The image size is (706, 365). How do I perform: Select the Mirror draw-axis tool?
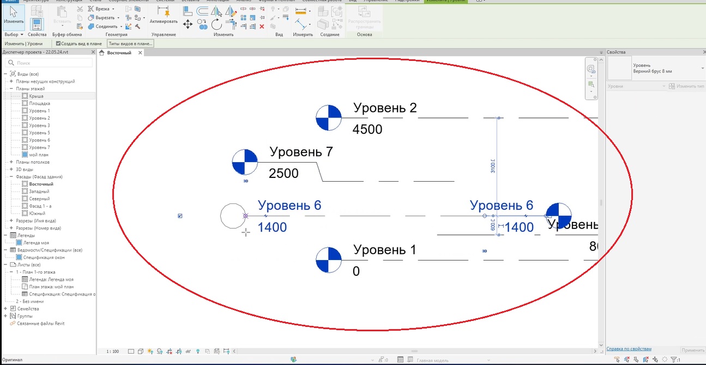click(x=231, y=11)
